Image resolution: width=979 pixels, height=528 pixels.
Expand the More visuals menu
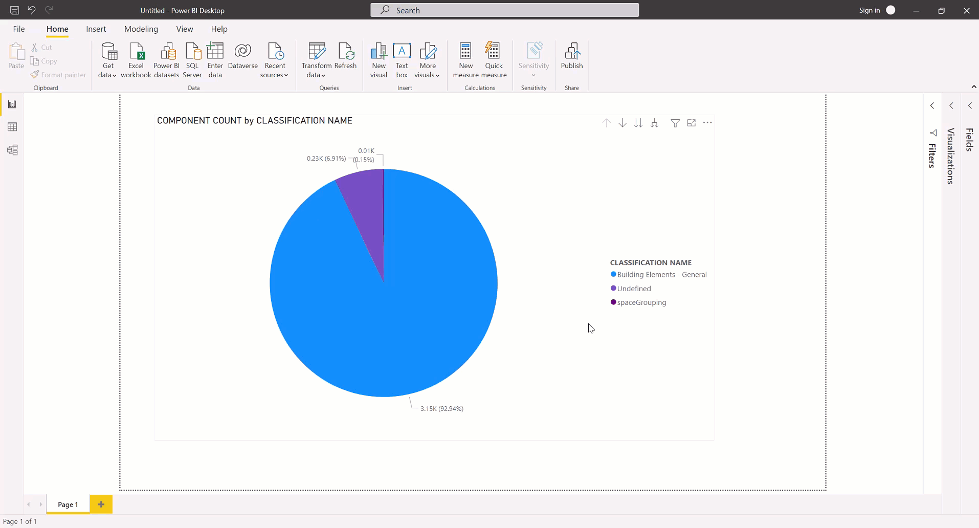[428, 60]
